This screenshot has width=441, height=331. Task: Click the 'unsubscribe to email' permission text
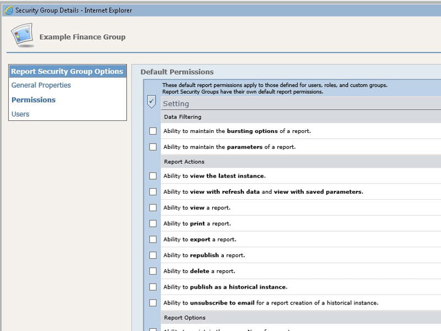[222, 303]
